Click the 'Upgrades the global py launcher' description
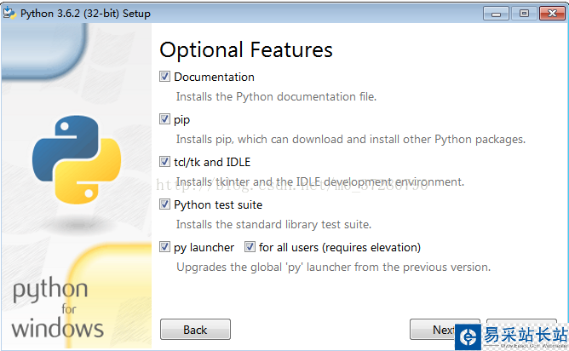 pyautogui.click(x=333, y=267)
